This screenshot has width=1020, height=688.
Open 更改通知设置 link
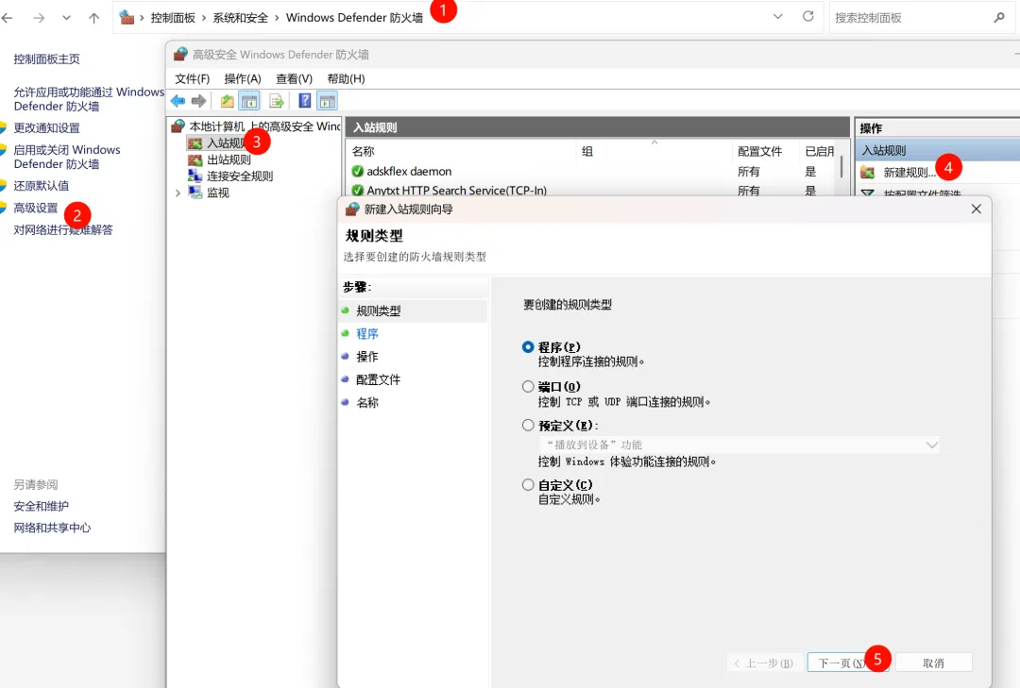47,128
